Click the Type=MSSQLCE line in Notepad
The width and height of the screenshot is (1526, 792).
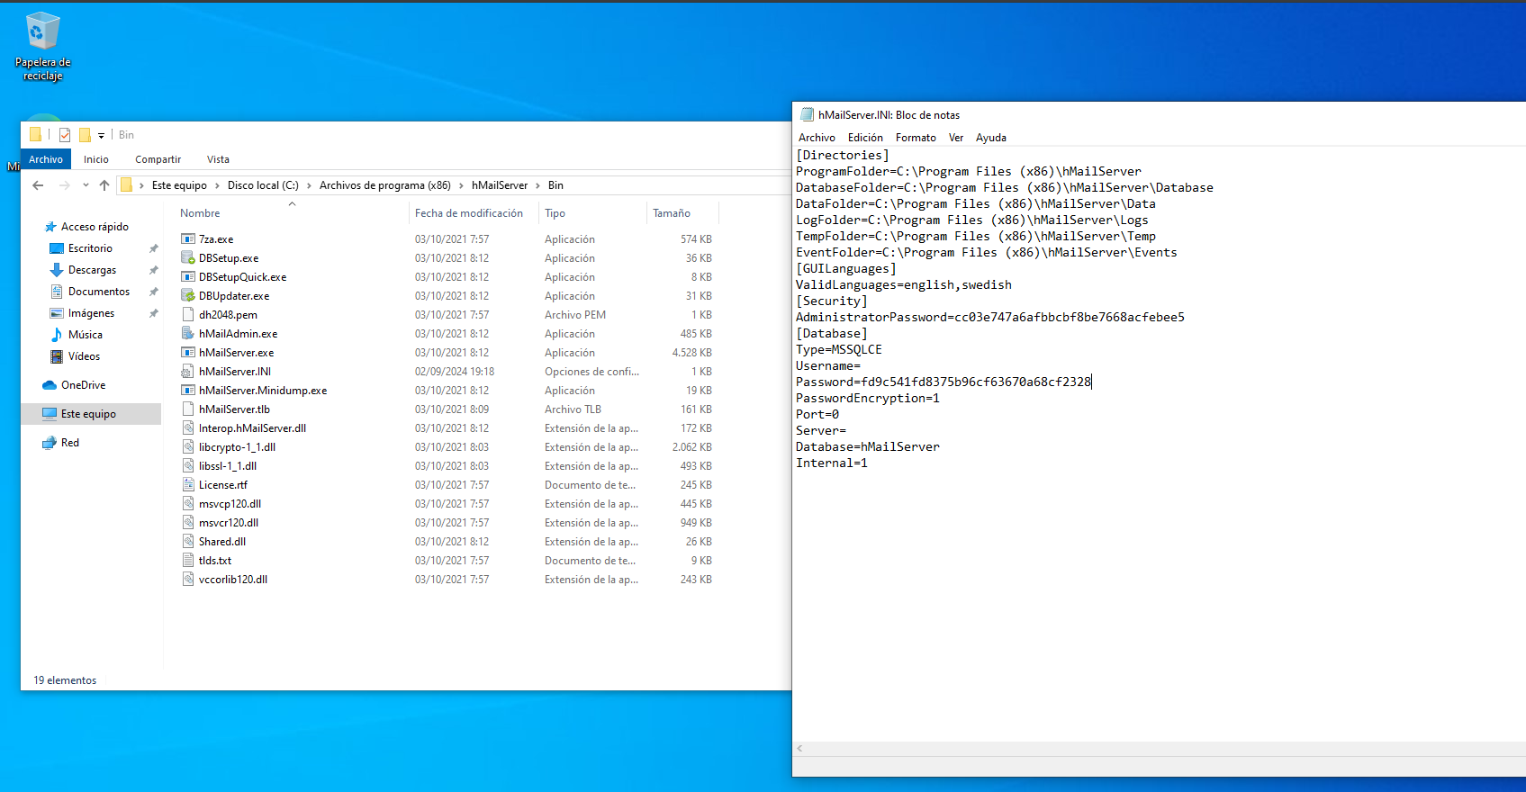[x=839, y=350]
